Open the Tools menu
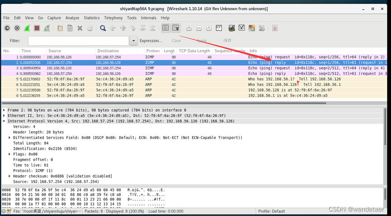This screenshot has height=216, width=391. coord(132,18)
